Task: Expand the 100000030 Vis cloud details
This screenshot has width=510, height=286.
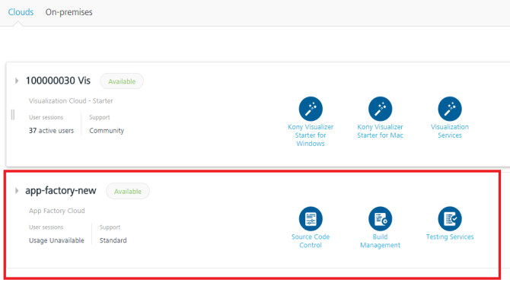Action: [x=17, y=81]
